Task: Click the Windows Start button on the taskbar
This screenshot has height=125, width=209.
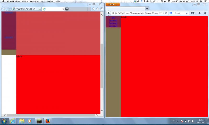Action: [4, 121]
